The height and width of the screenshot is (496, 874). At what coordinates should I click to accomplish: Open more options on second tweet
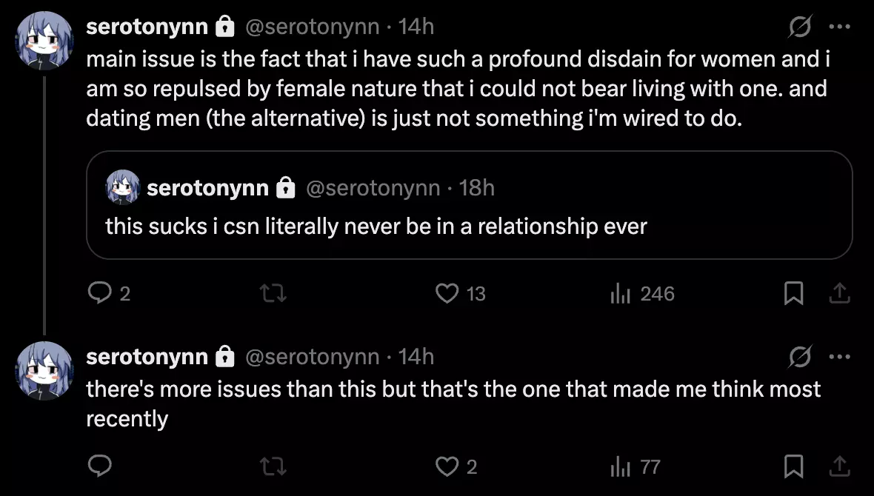click(839, 357)
